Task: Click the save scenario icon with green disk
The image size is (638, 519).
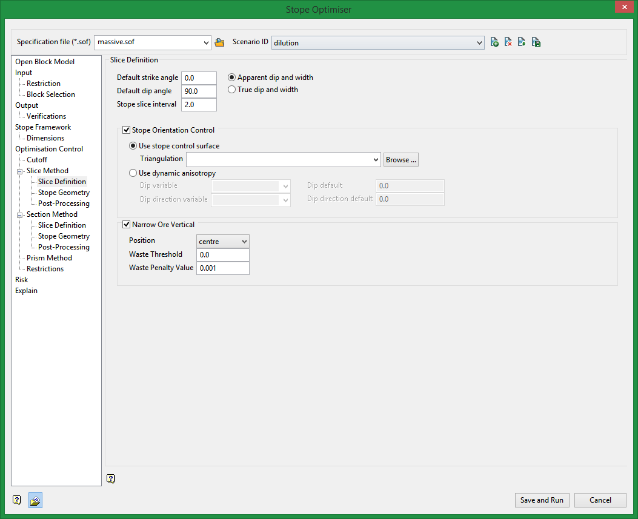Action: pos(536,42)
